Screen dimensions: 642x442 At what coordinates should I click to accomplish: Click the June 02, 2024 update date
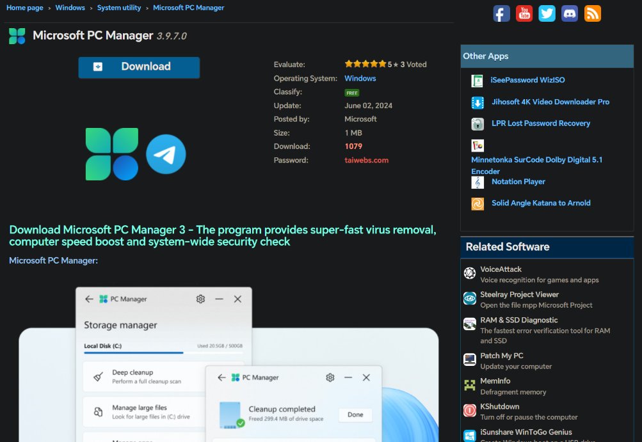369,106
